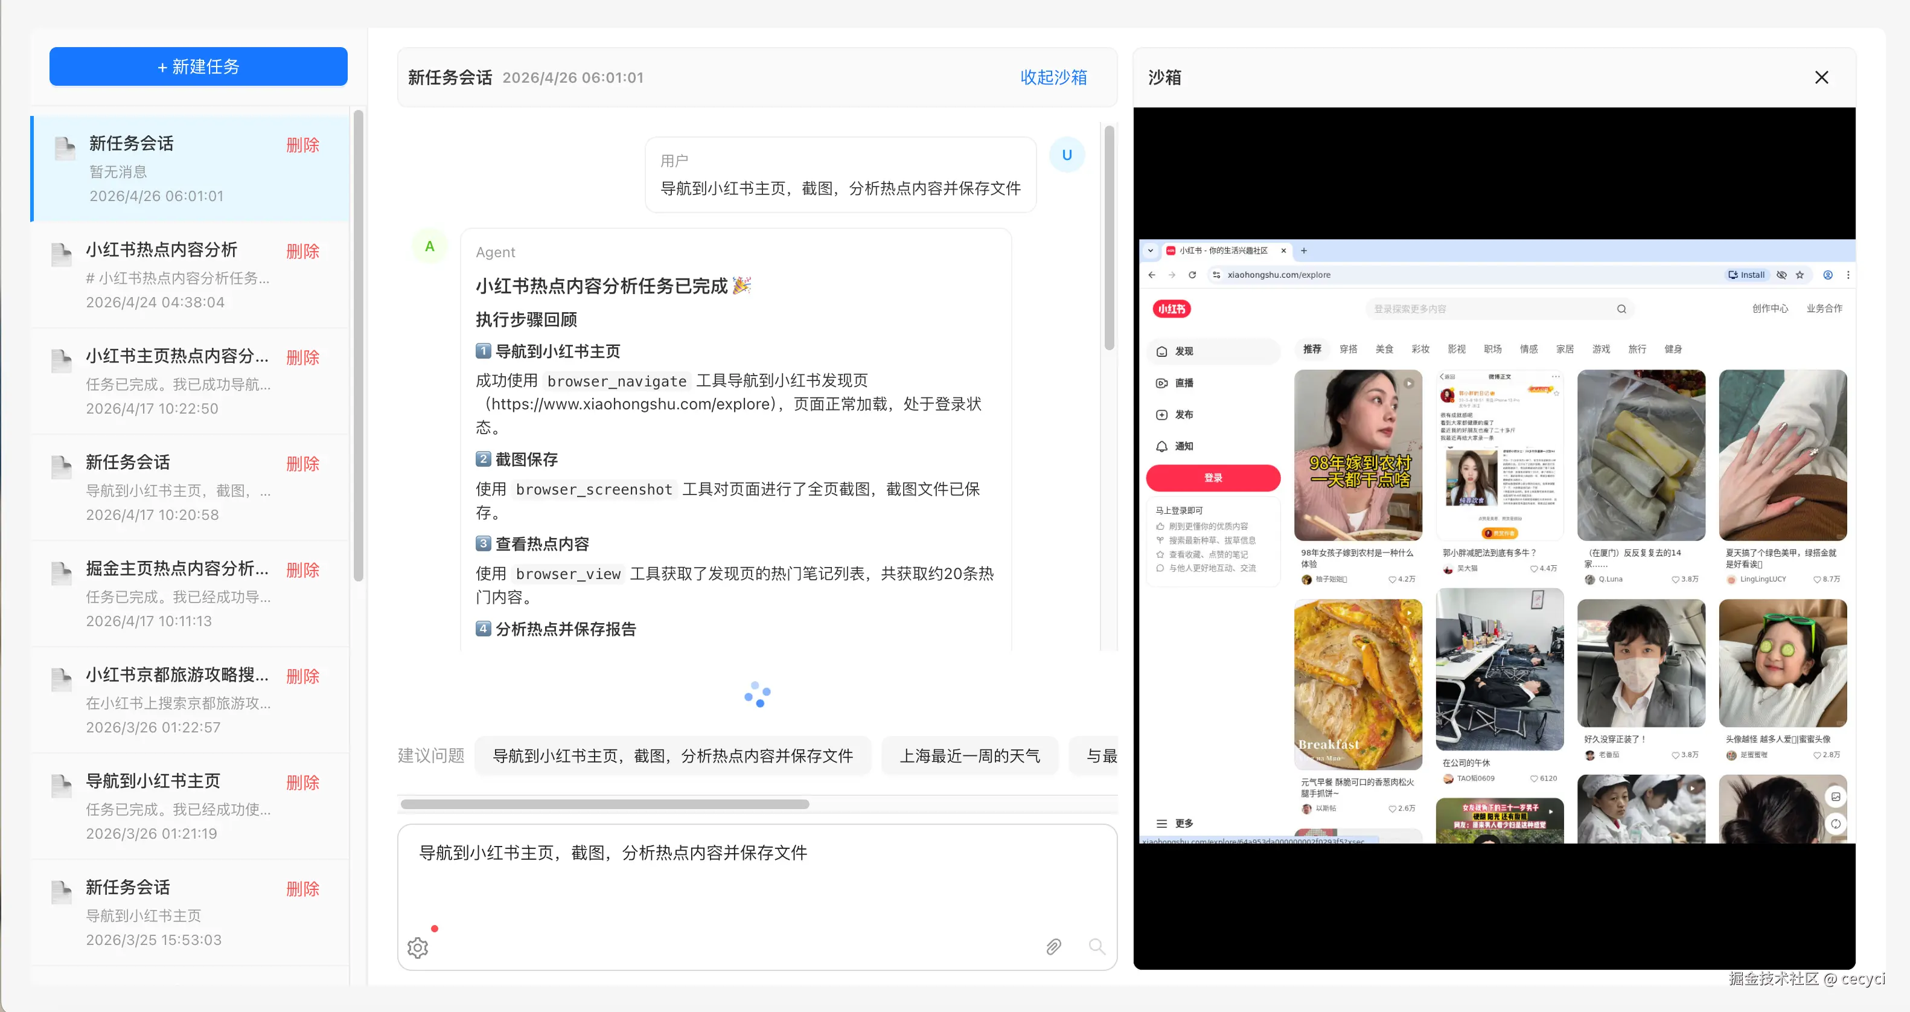
Task: Open the browser three-dot menu
Action: tap(1848, 275)
